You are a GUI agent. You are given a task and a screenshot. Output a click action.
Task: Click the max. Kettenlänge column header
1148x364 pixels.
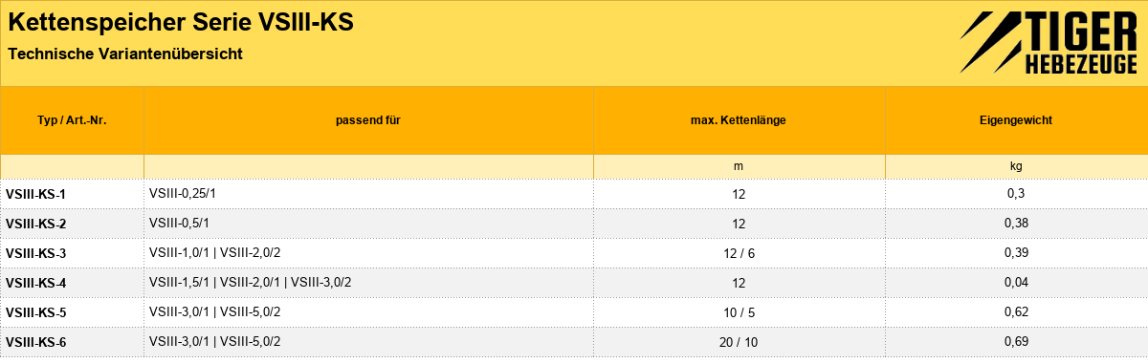[x=740, y=121]
